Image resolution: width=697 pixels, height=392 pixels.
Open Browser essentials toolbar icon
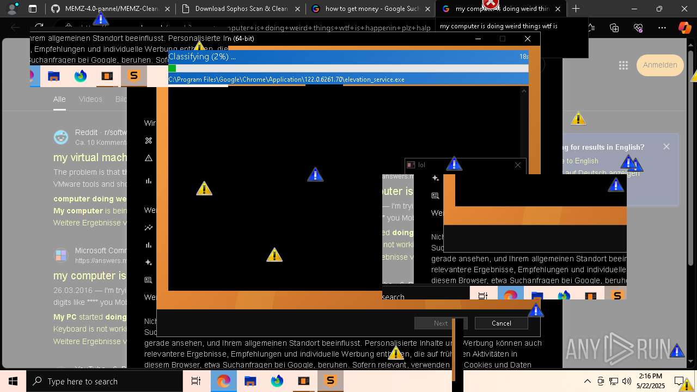pos(638,28)
